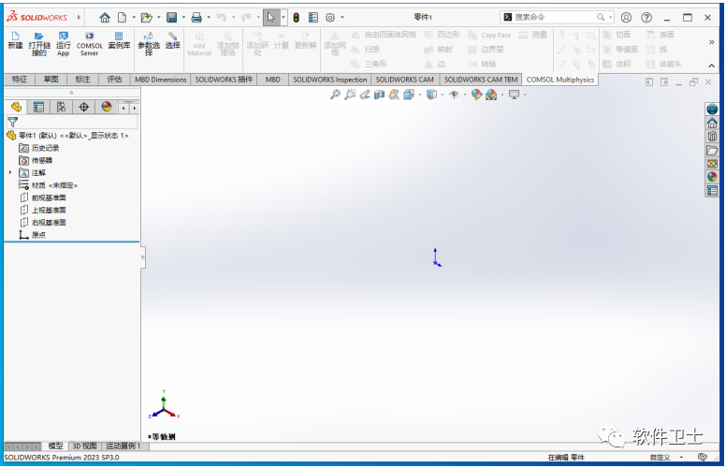
Task: Select 上视基准面 (Top Plane) in tree
Action: tap(43, 210)
